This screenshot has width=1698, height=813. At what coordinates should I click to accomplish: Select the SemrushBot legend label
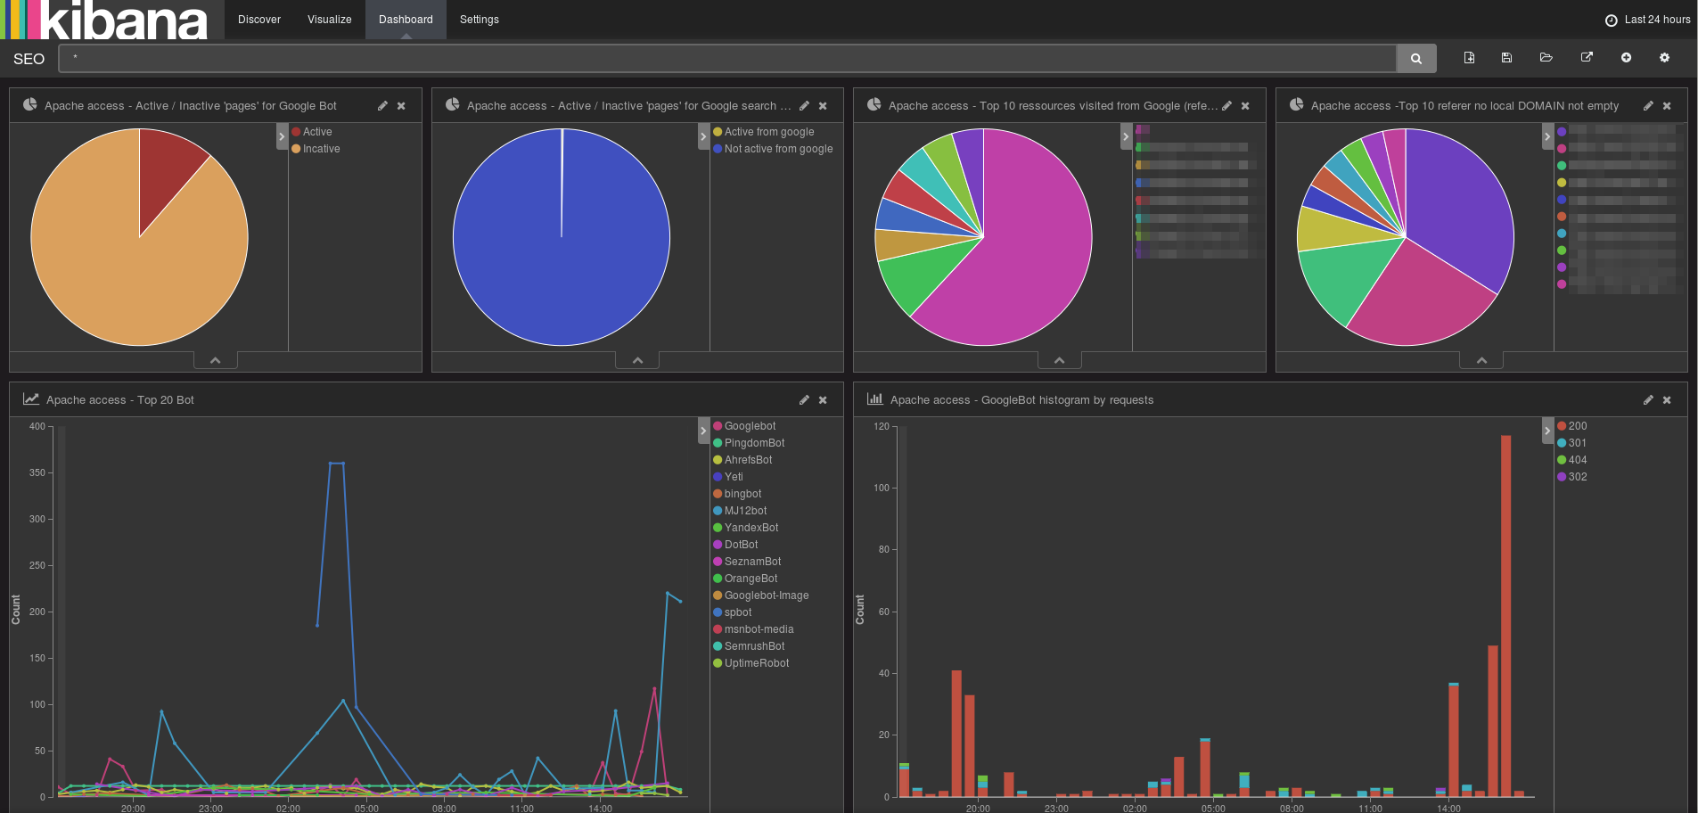point(754,646)
